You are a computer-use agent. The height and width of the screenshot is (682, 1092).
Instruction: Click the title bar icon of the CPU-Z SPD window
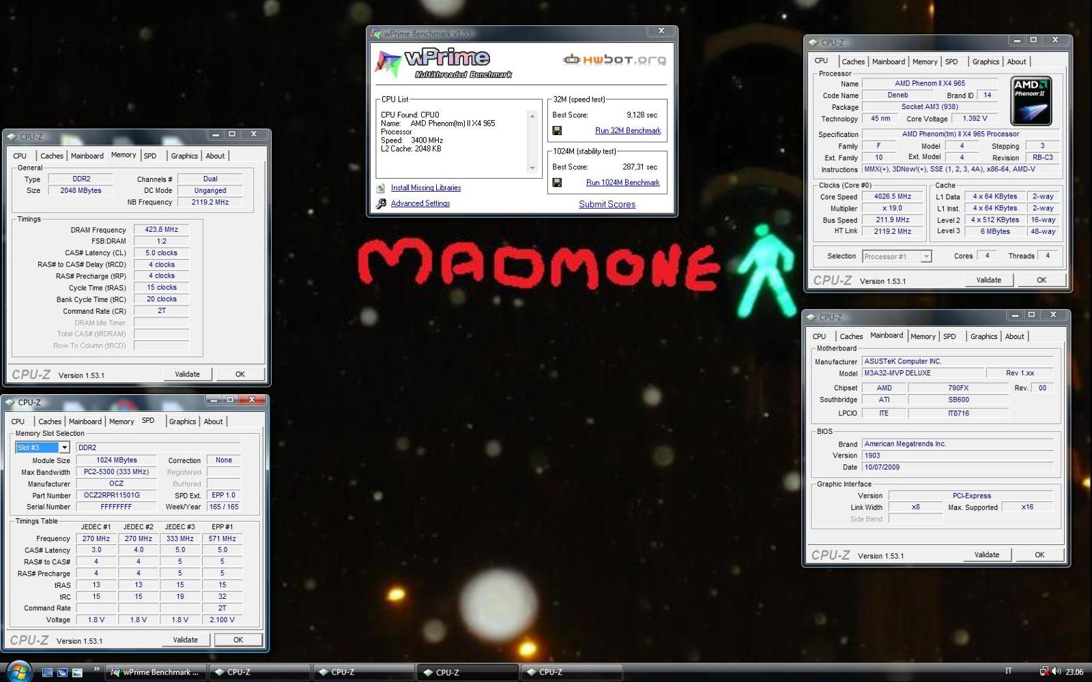click(x=10, y=402)
